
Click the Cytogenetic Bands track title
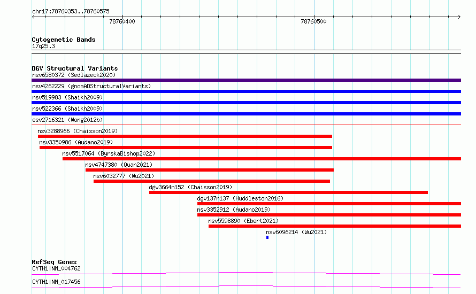tap(64, 40)
